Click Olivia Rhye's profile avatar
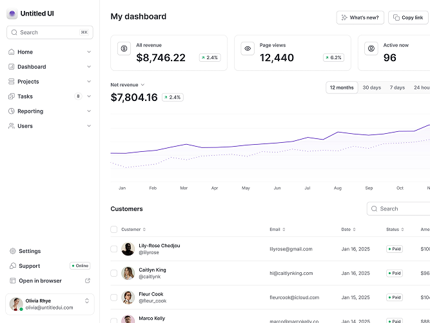 point(16,304)
